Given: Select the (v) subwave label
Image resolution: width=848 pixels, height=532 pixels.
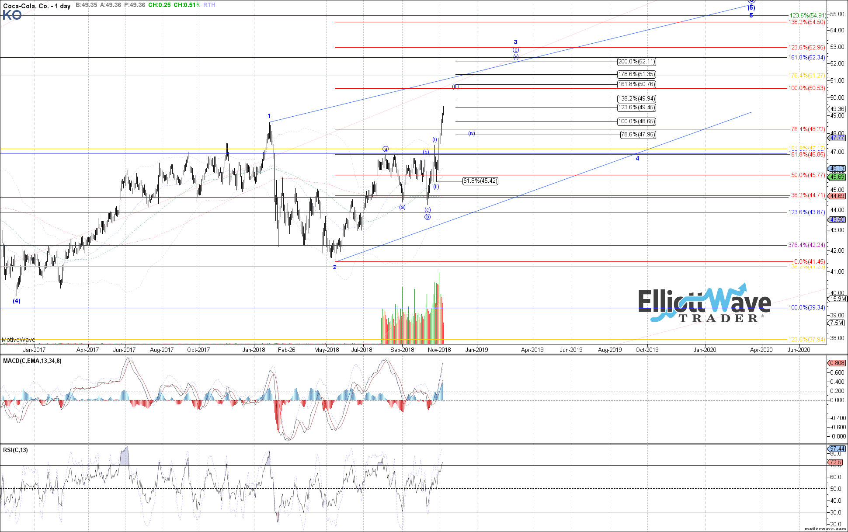Looking at the screenshot, I should (x=516, y=57).
